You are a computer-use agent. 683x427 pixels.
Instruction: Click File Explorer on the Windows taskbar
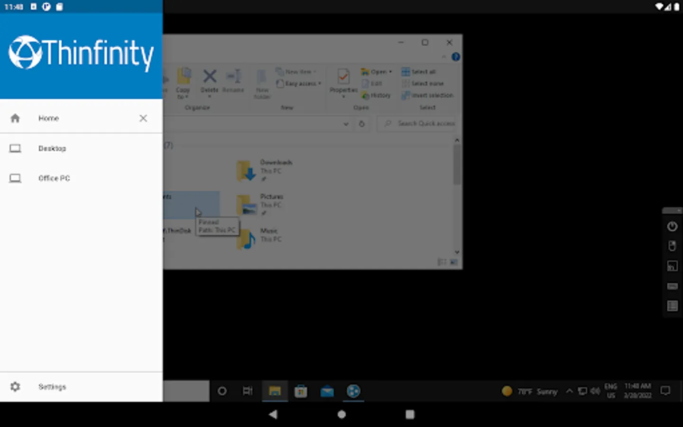275,391
